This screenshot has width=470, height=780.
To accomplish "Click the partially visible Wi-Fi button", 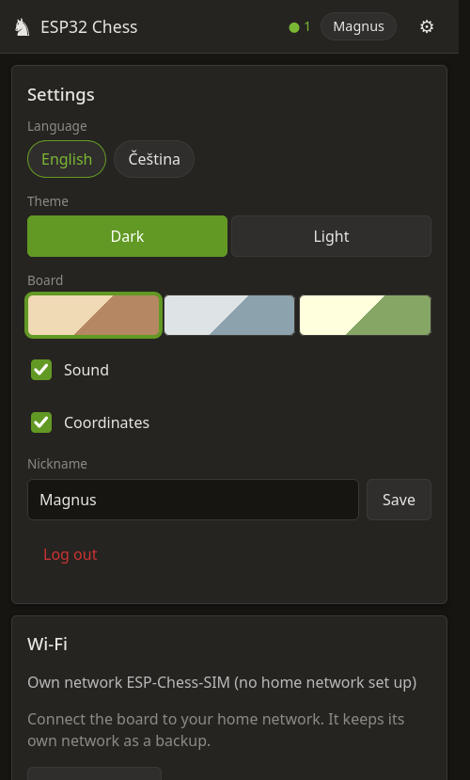I will 94,773.
